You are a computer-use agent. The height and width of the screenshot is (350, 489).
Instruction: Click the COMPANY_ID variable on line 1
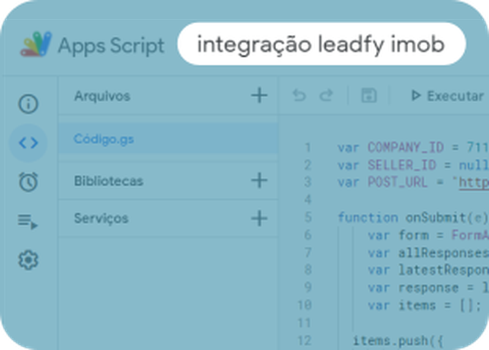[x=405, y=147]
